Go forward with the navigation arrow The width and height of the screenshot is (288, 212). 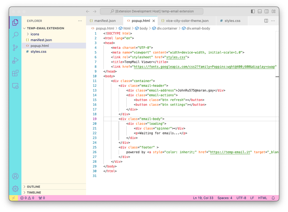(x=95, y=11)
